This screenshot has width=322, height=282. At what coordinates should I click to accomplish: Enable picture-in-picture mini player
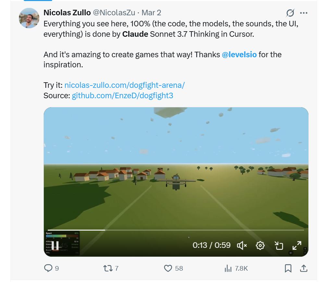coord(279,245)
